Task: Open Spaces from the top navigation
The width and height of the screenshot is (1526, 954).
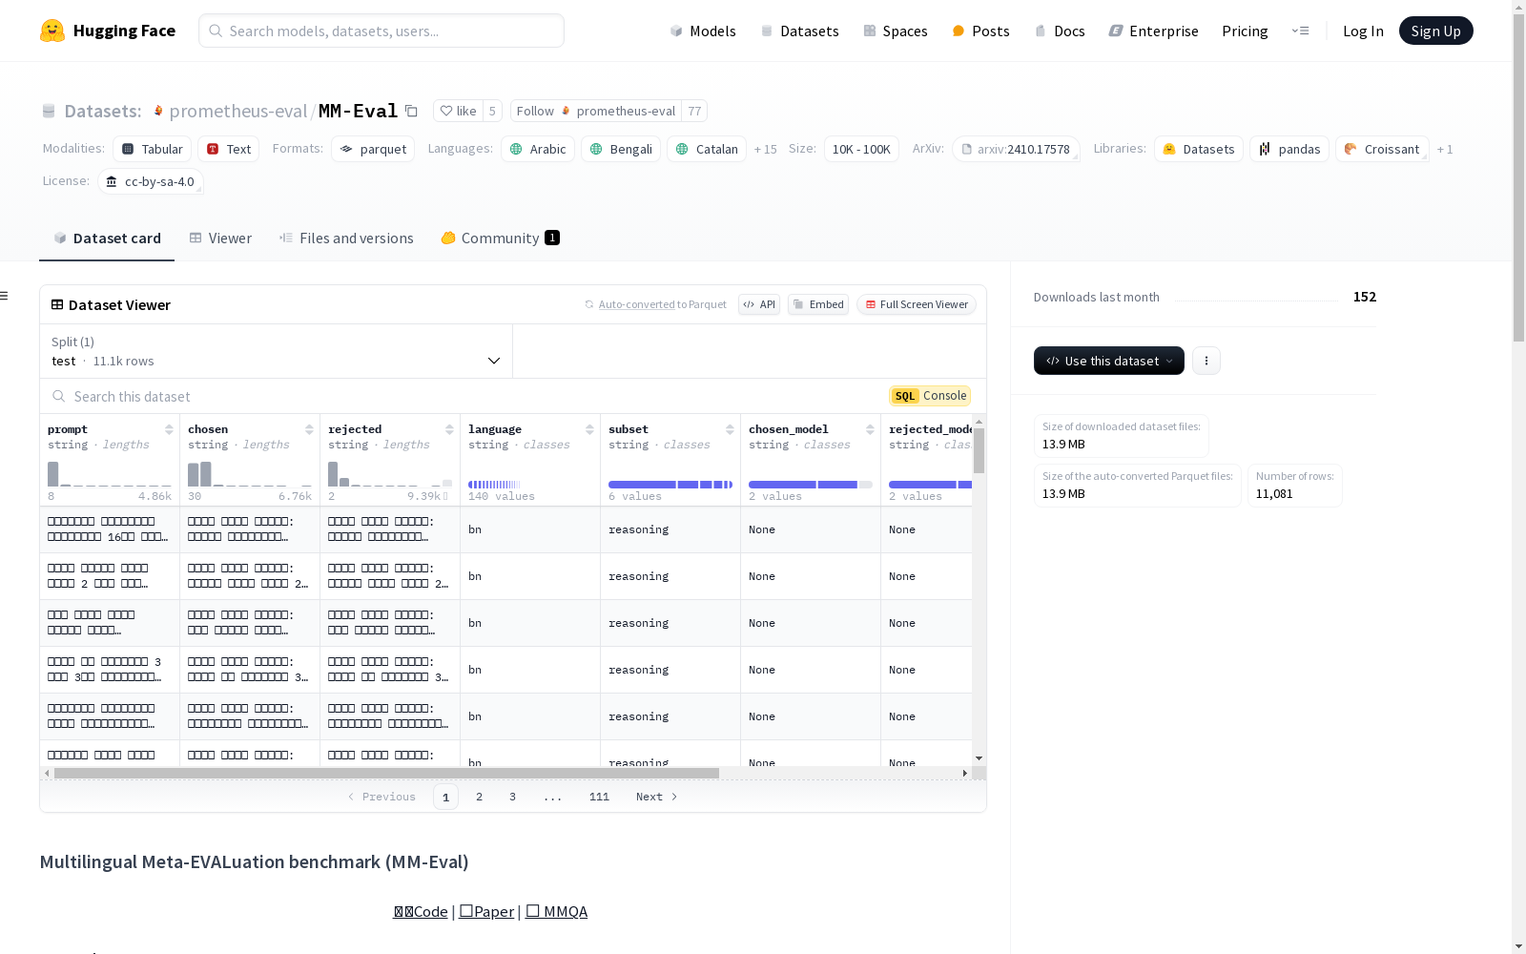Action: tap(895, 31)
